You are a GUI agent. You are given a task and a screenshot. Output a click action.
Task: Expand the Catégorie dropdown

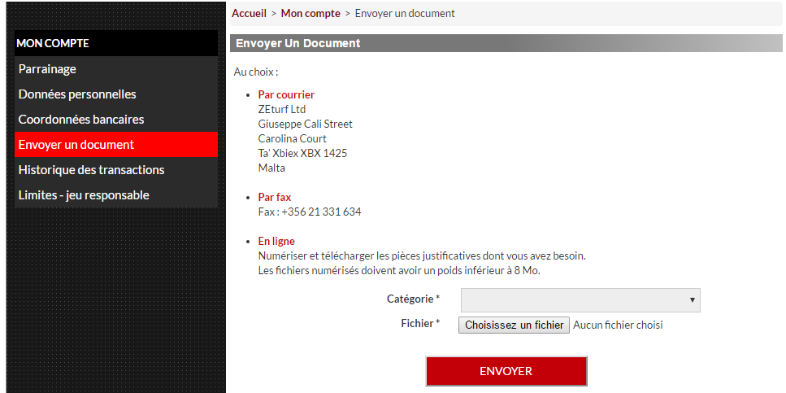(x=580, y=300)
